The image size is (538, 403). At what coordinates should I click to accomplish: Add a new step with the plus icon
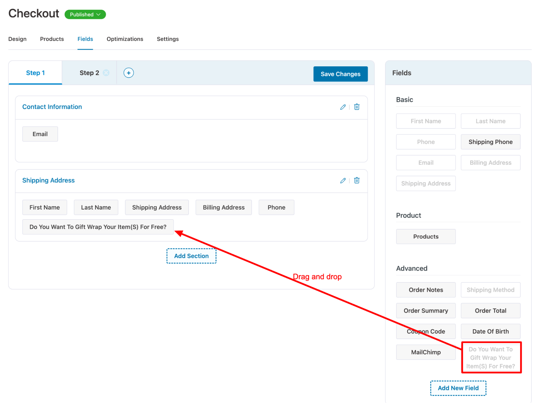coord(129,73)
